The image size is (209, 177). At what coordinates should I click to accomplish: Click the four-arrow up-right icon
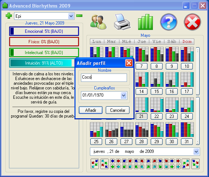pos(186,164)
